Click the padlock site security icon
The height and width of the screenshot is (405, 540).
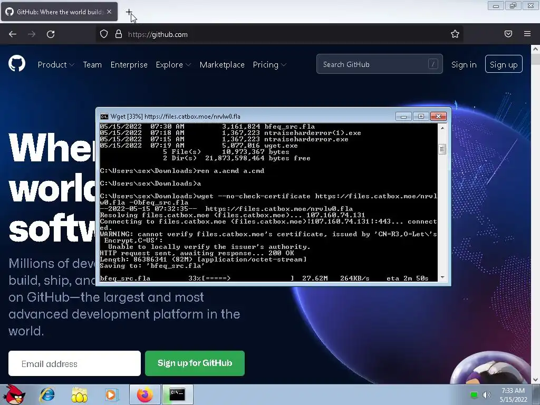click(x=119, y=34)
